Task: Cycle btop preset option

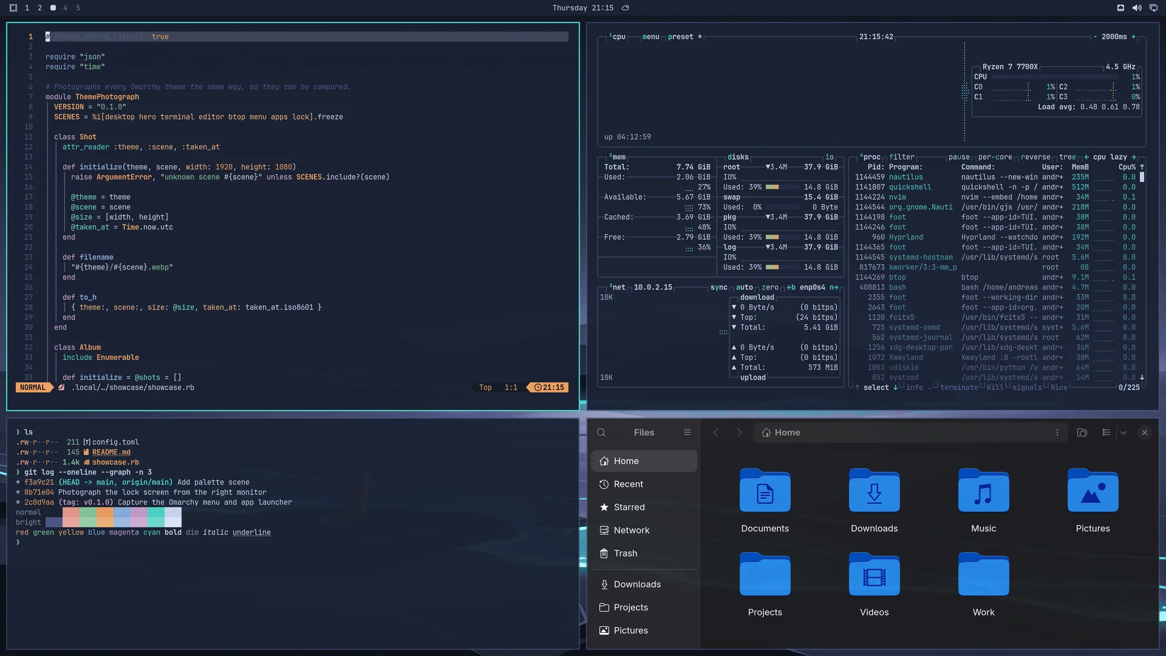Action: 684,36
